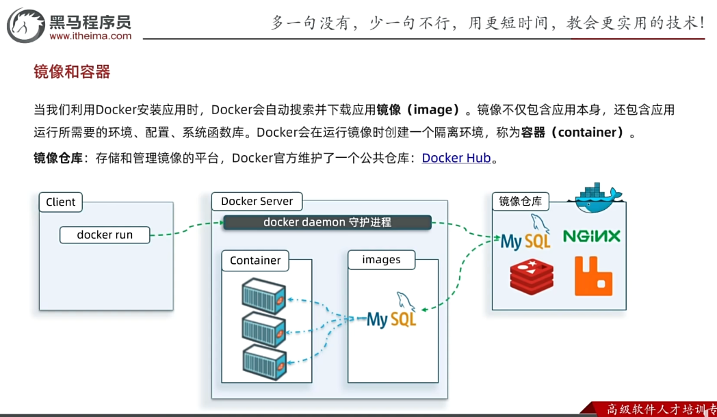Select the red Redis logo
Viewport: 717px width, 417px height.
pos(532,276)
